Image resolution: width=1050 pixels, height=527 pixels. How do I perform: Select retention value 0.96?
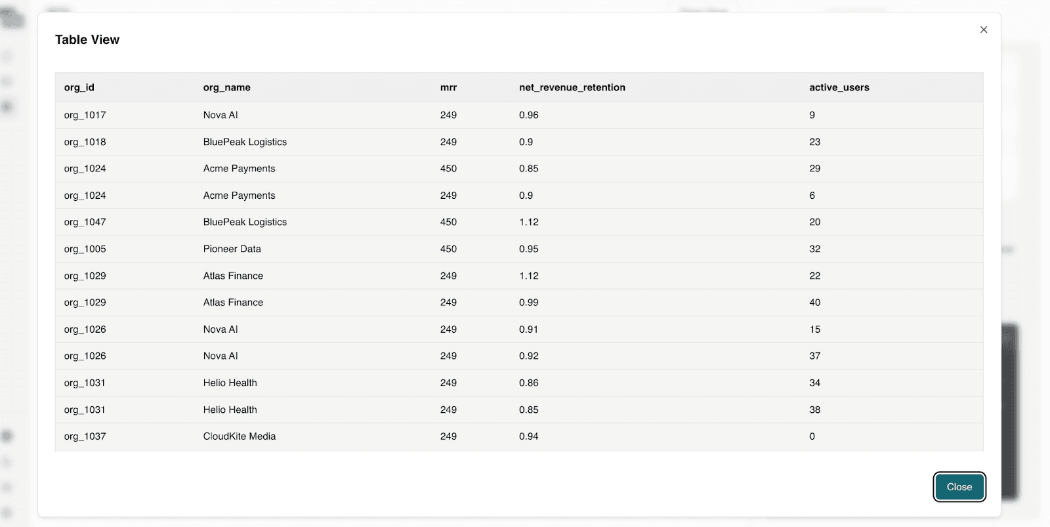pos(528,115)
